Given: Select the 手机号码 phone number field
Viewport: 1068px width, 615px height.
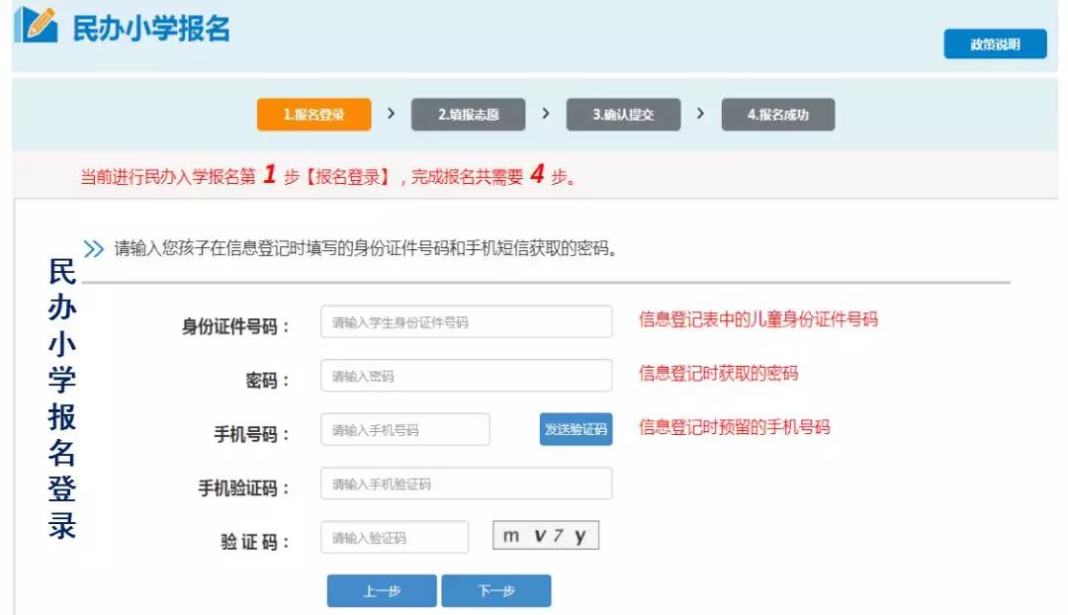Looking at the screenshot, I should coord(405,430).
